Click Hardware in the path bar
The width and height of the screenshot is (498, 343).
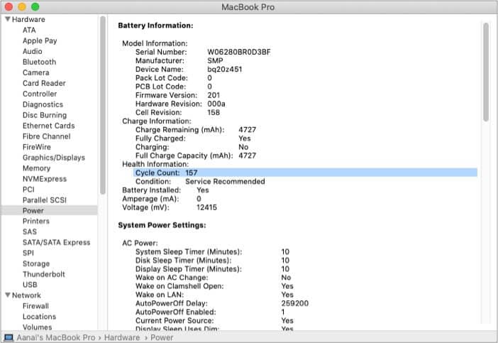(x=122, y=337)
